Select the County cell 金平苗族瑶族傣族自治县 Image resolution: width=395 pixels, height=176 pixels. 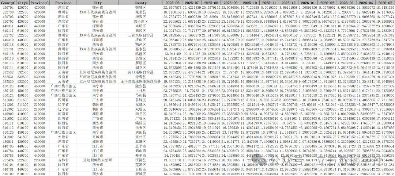(140, 81)
